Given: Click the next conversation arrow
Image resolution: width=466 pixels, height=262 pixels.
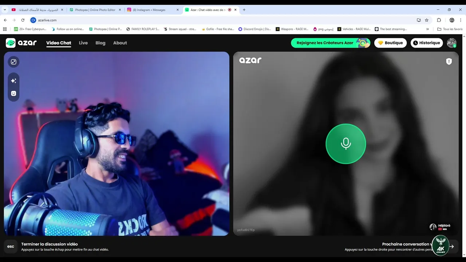Looking at the screenshot, I should [452, 246].
